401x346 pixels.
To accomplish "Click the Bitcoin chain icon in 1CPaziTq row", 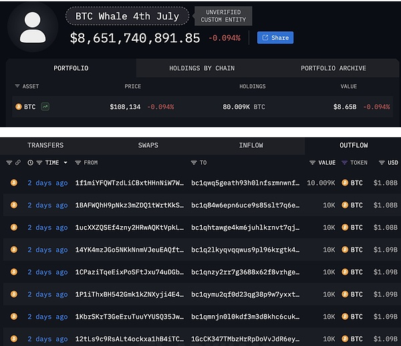I will [x=14, y=272].
